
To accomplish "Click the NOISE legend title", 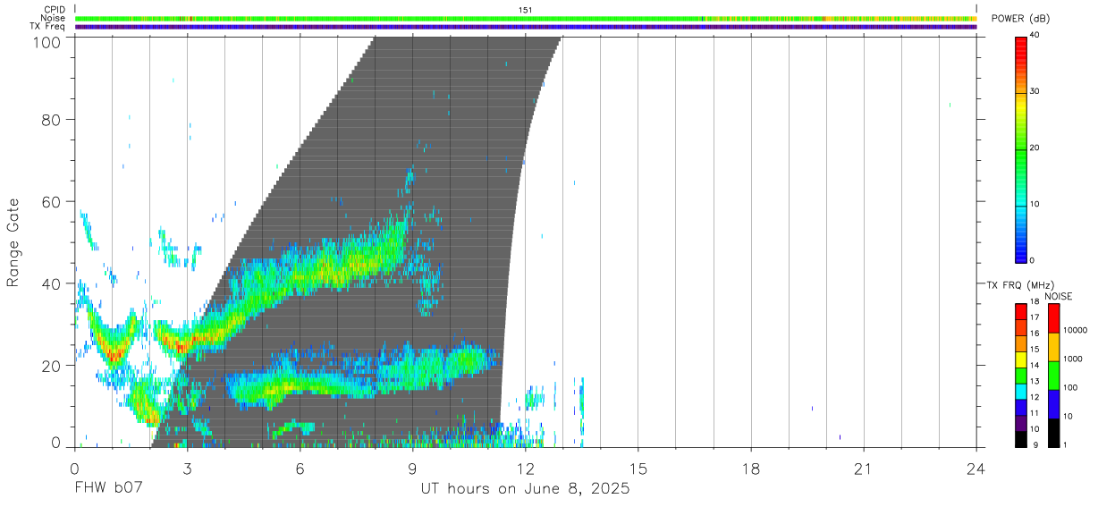I will click(1060, 296).
